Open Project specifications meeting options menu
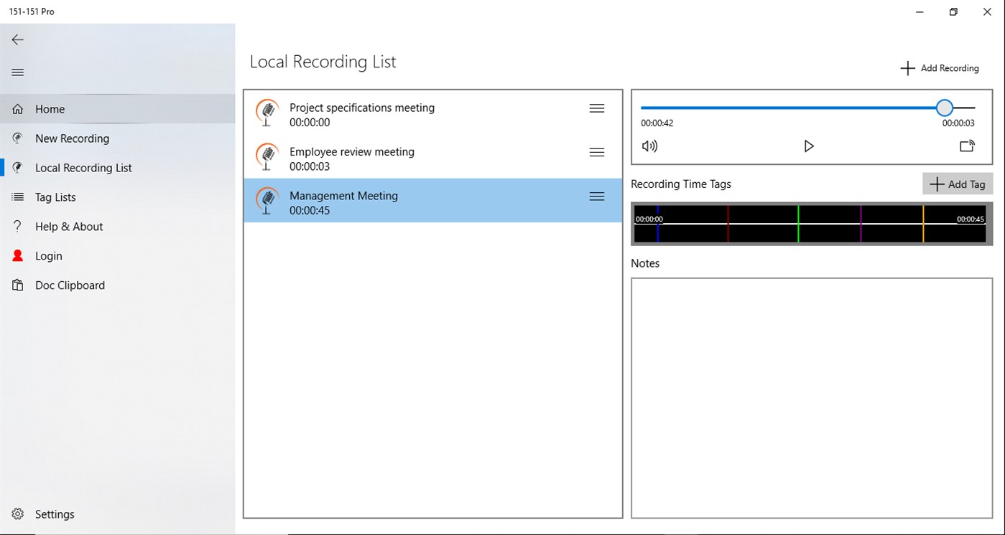Screen dimensions: 1005x535 (x=596, y=108)
